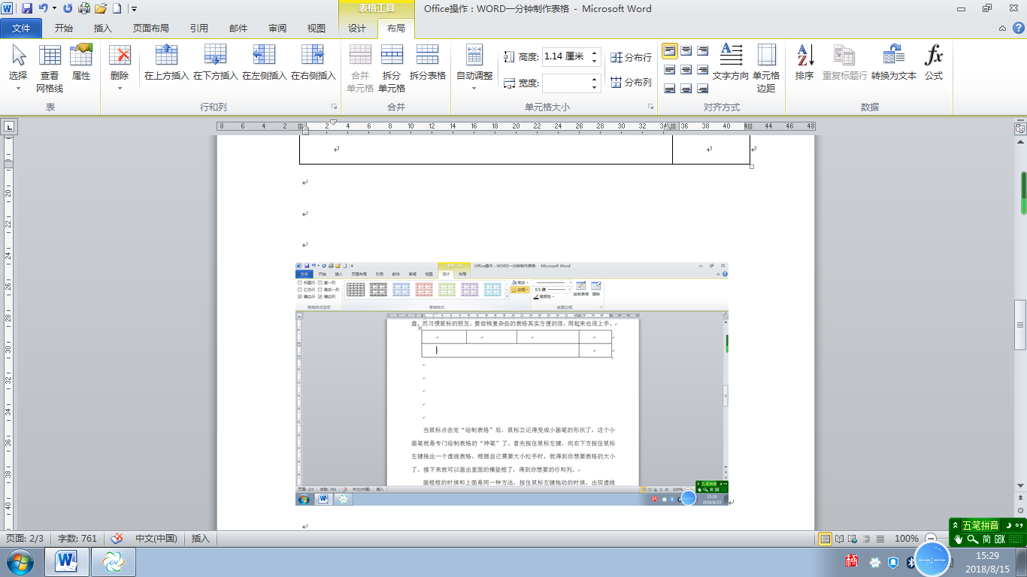Click the 页面: 2/3 status indicator
This screenshot has height=577, width=1027.
[26, 539]
